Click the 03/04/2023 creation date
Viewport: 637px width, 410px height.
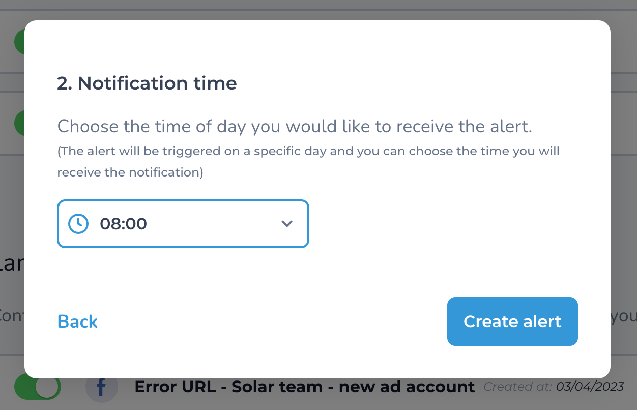point(590,387)
